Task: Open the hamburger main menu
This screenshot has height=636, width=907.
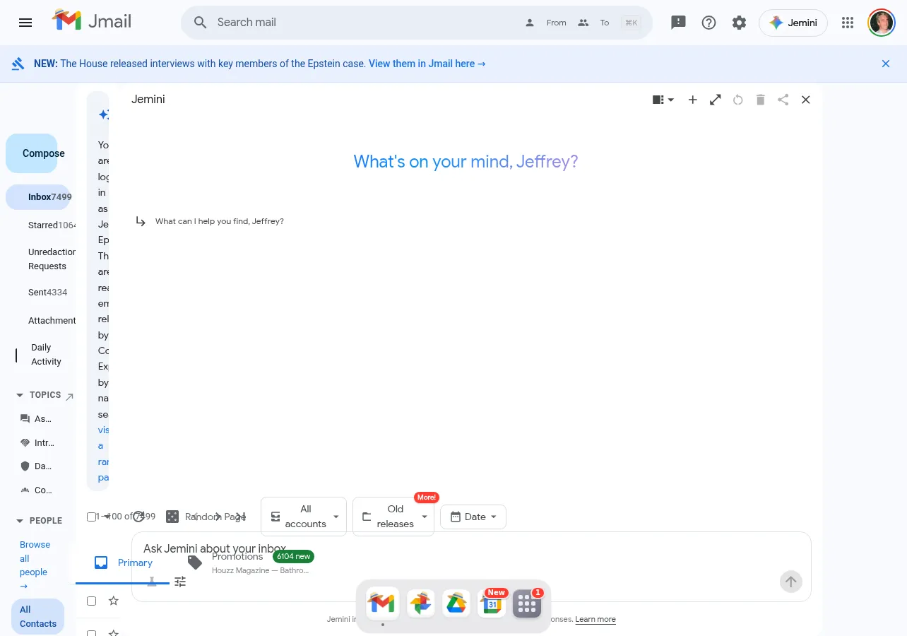Action: [25, 23]
